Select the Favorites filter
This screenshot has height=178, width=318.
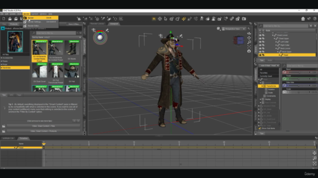point(268,73)
